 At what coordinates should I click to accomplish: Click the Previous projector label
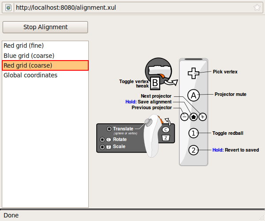click(x=152, y=107)
